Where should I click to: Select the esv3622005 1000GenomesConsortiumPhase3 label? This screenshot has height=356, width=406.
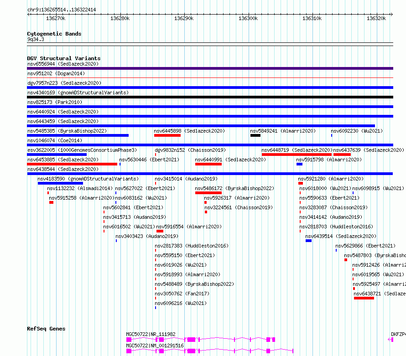point(82,150)
